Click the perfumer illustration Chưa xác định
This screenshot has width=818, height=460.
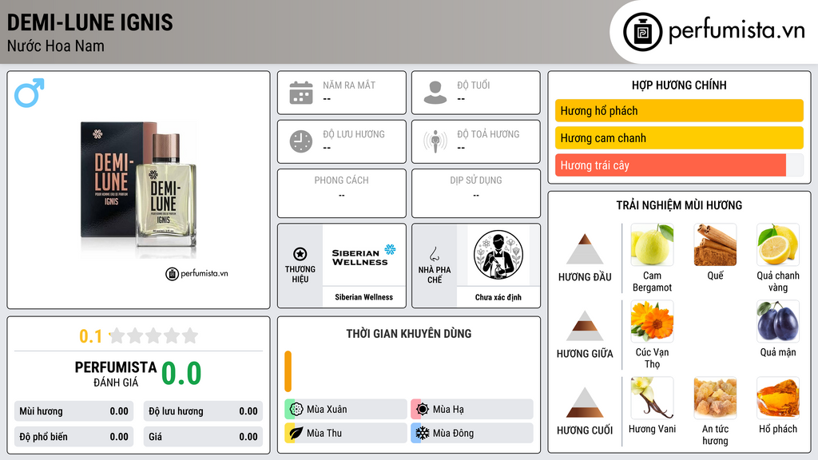click(x=498, y=255)
